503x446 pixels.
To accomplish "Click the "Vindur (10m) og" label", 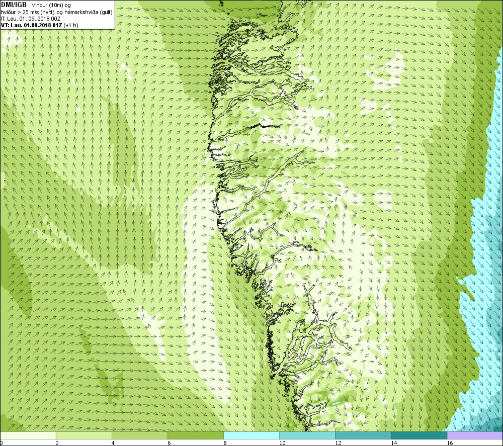I will coord(52,6).
